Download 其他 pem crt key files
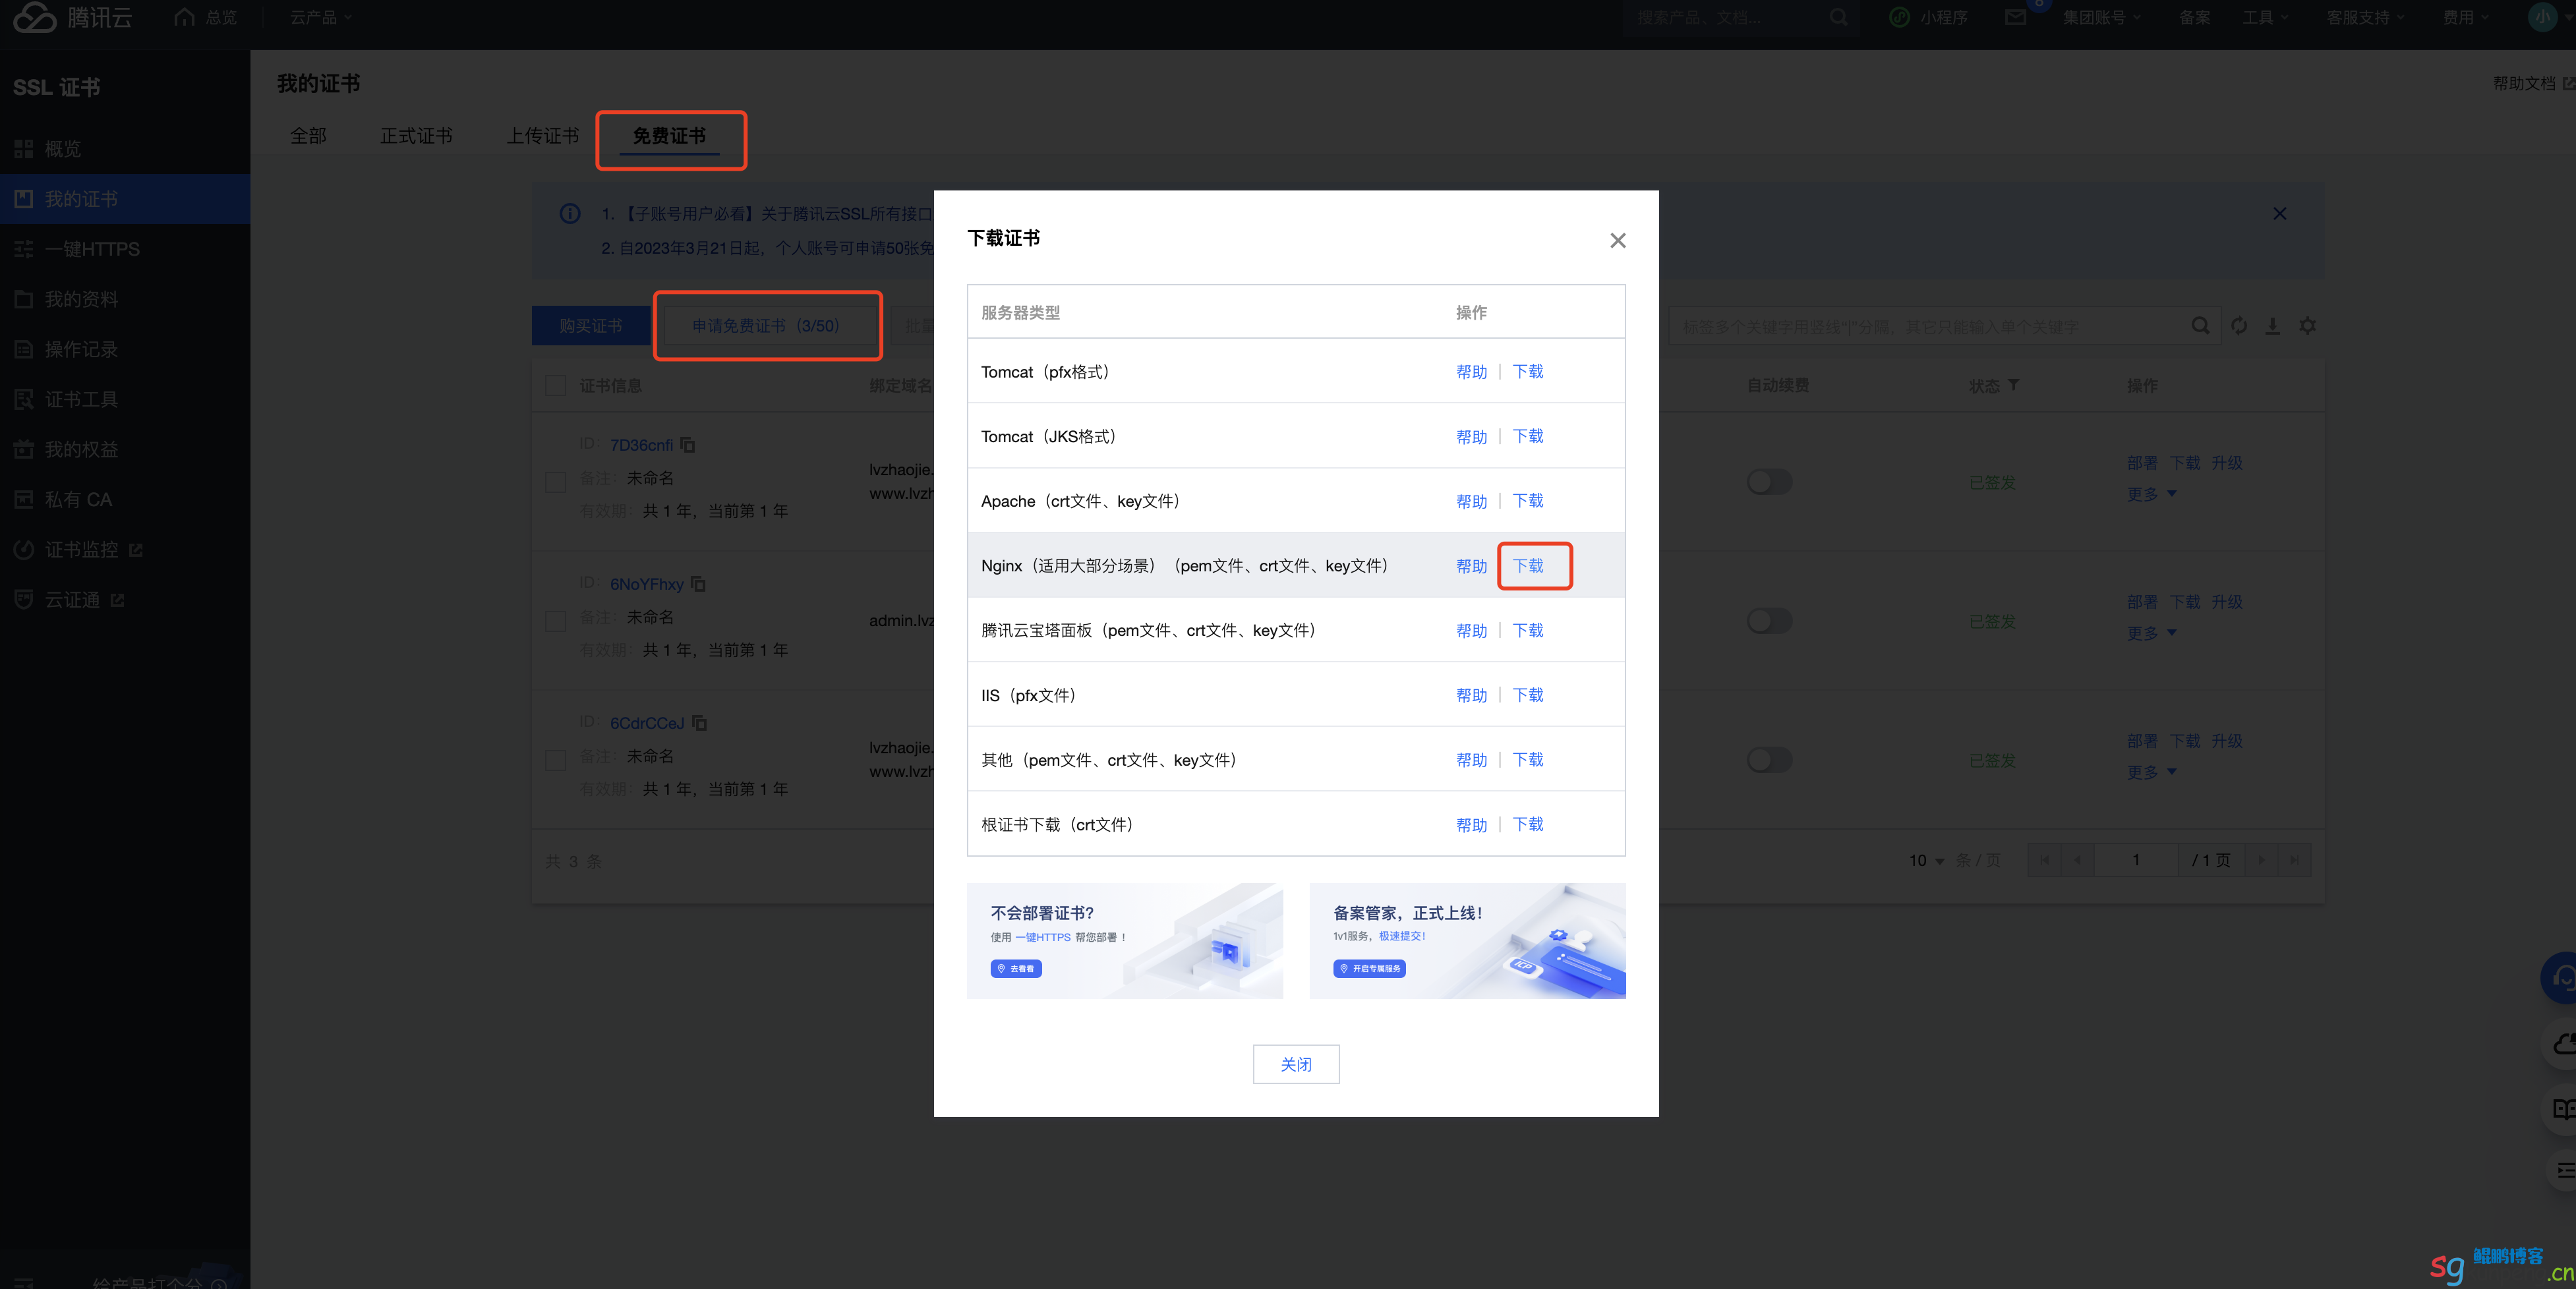Screen dimensions: 2576x1289 [1528, 760]
